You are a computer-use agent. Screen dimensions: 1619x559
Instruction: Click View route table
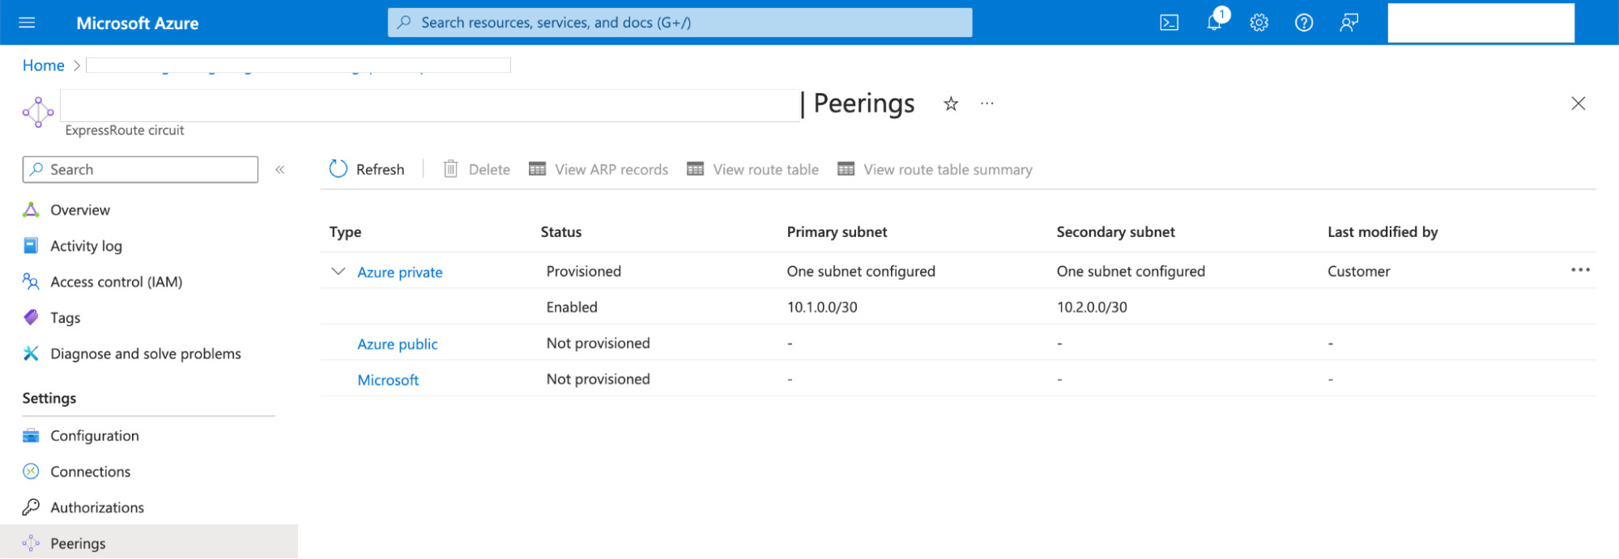tap(752, 169)
